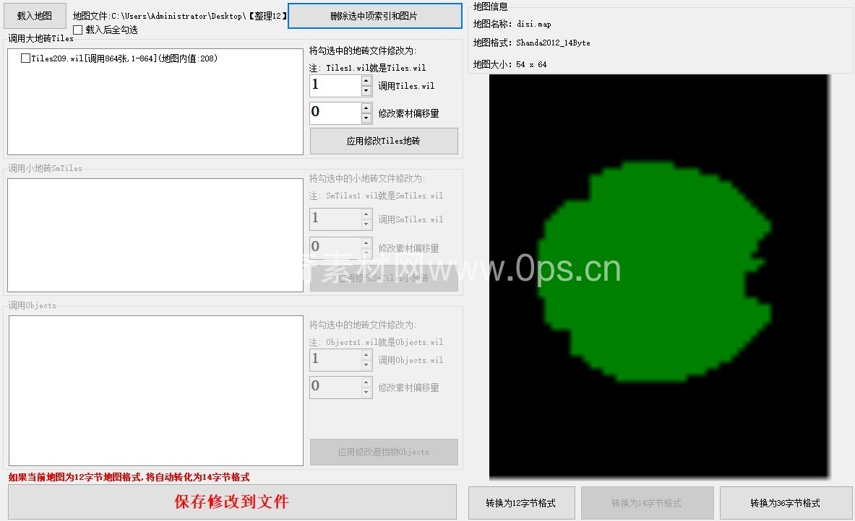Focus the Tiles 修改素材偏移量 input field

coord(335,113)
